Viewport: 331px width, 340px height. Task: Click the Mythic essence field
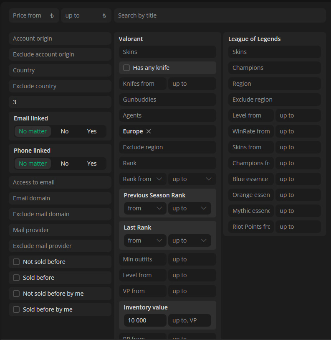click(x=251, y=211)
